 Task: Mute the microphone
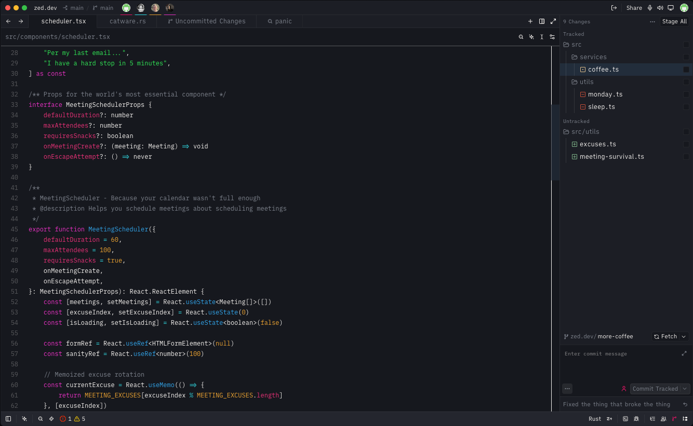coord(649,8)
